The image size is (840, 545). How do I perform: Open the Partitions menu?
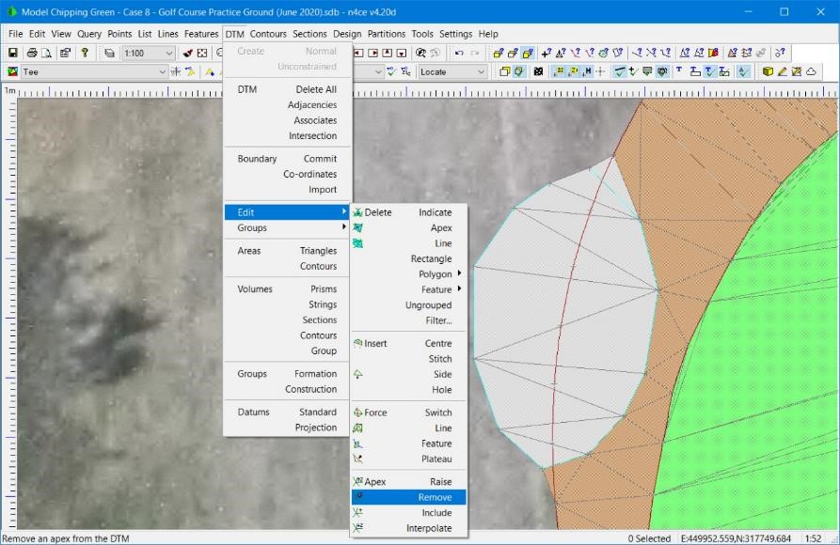pos(387,34)
